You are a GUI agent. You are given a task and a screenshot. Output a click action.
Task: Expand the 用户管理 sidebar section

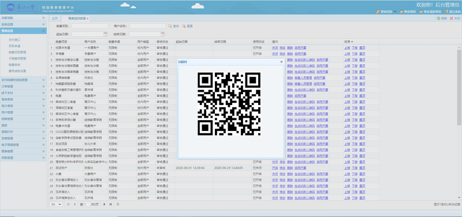point(43,113)
